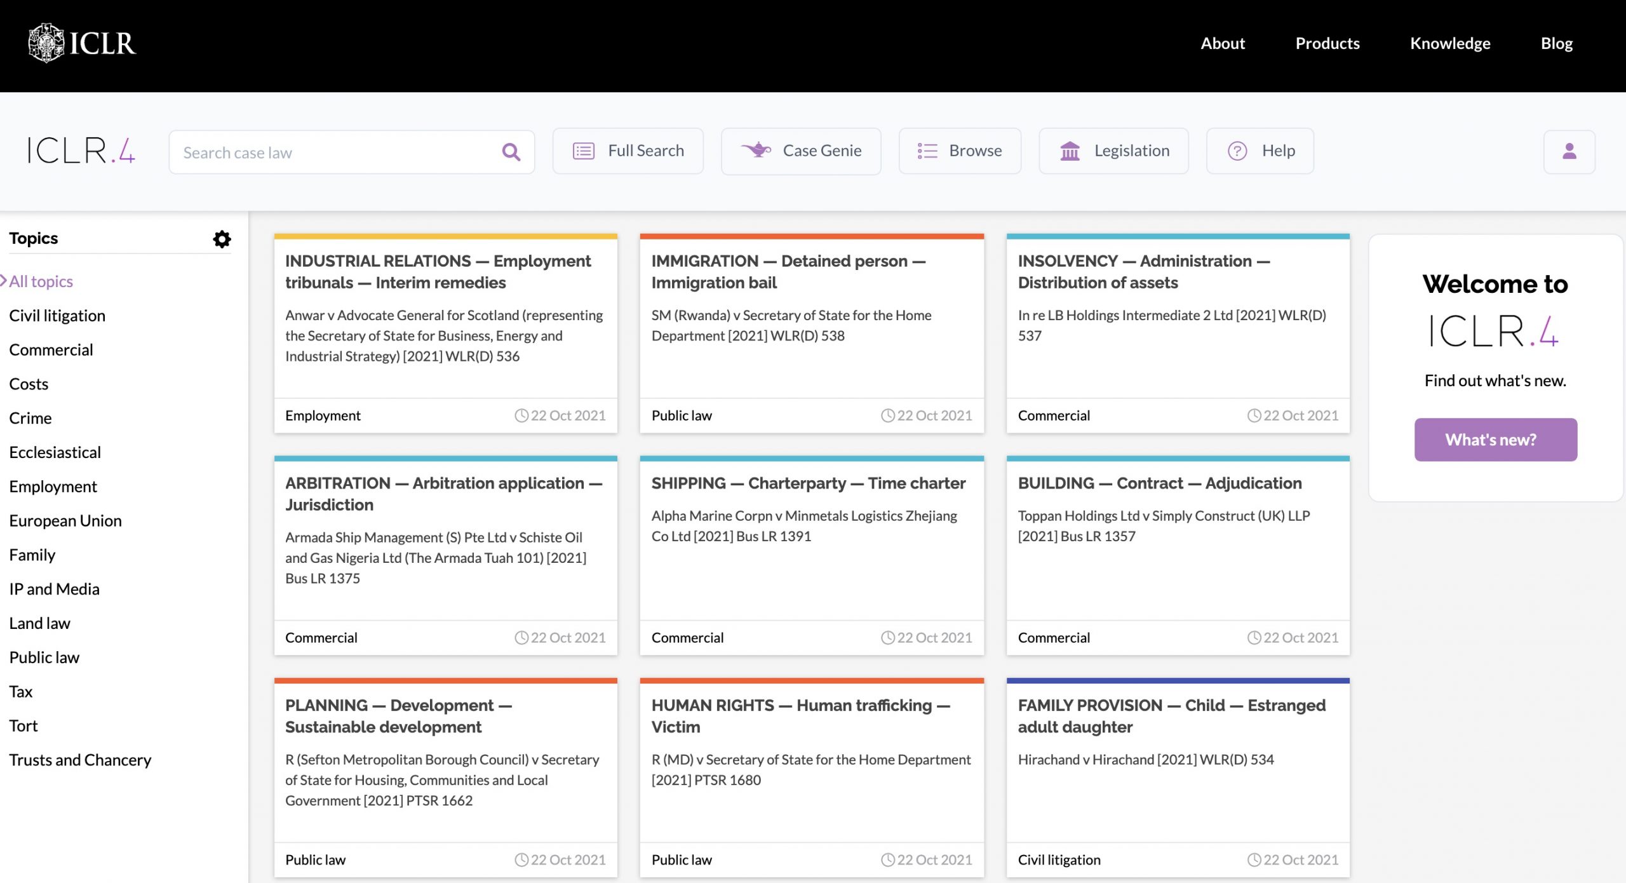The height and width of the screenshot is (883, 1626).
Task: Select All topics in sidebar
Action: tap(41, 281)
